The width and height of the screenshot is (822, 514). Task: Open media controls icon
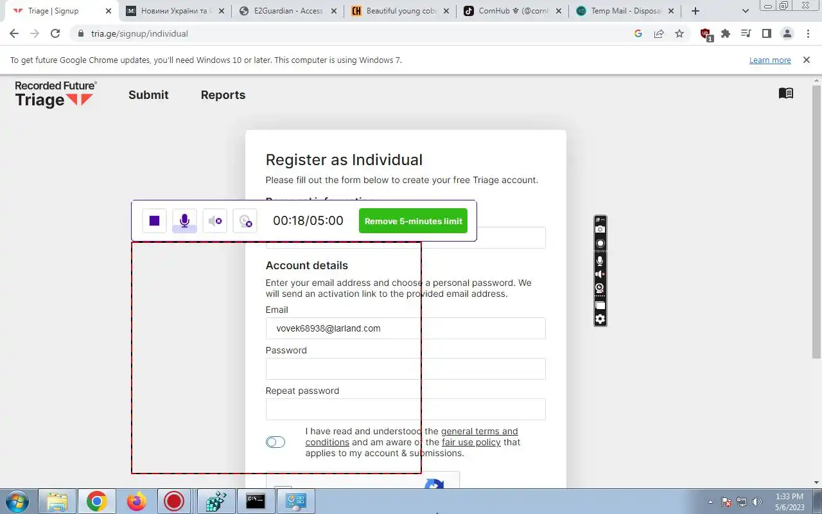click(x=746, y=33)
